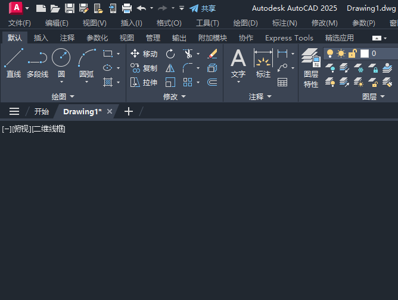Open the file tabs hamburger menu
The image size is (398, 300).
point(14,111)
